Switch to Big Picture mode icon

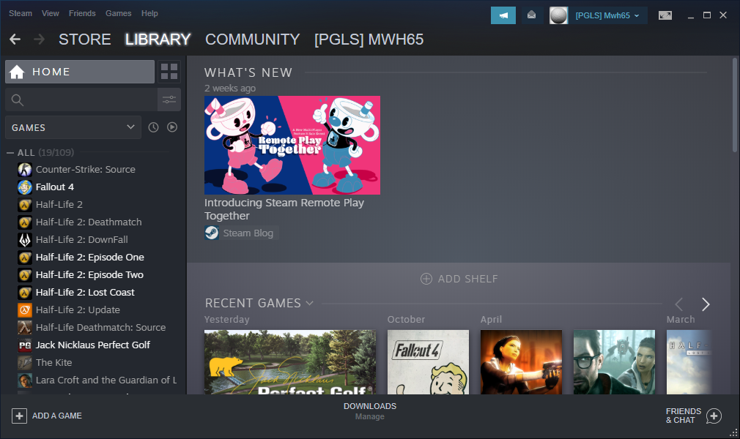tap(665, 15)
